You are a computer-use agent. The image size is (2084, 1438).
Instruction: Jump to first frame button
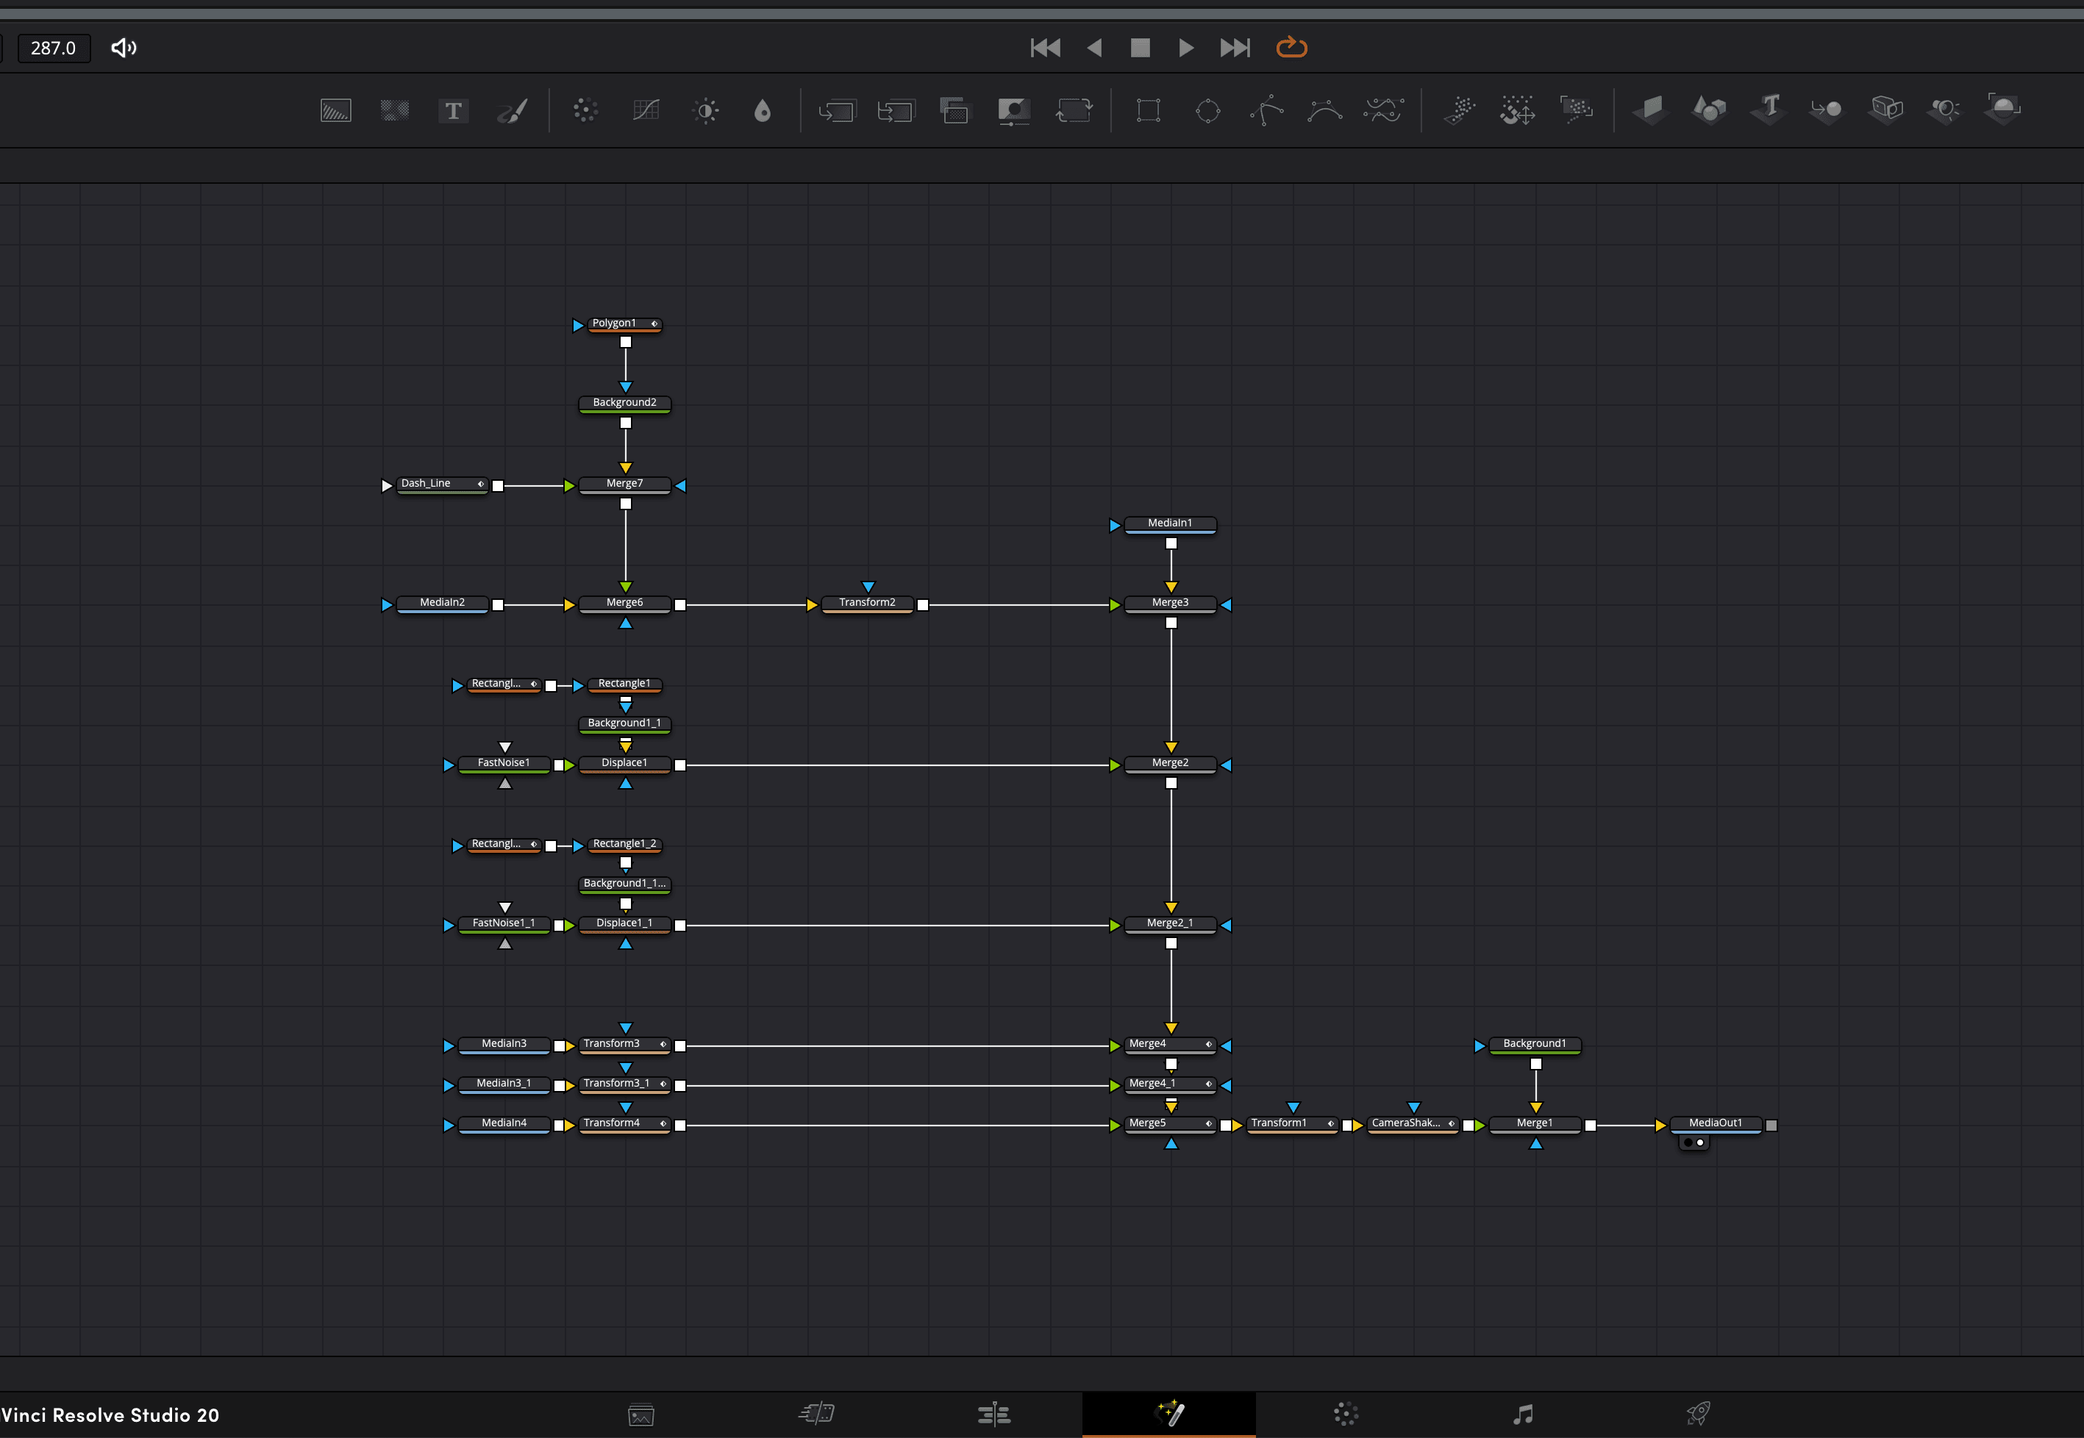pyautogui.click(x=1045, y=48)
